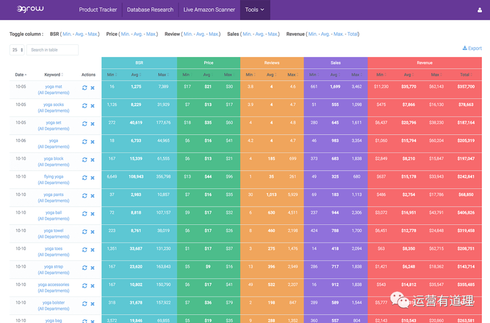Toggle BSR Min. column visibility
Screen dimensions: 490x323
[x=67, y=34]
